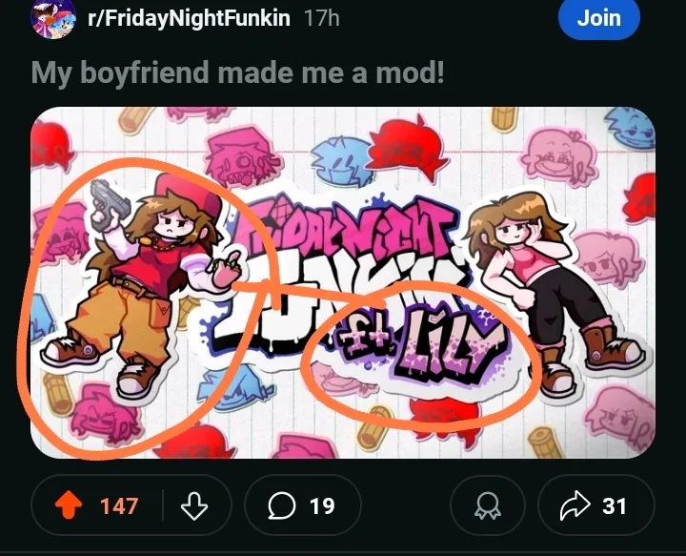Tap the 17h post timestamp
The width and height of the screenshot is (686, 556).
point(322,18)
